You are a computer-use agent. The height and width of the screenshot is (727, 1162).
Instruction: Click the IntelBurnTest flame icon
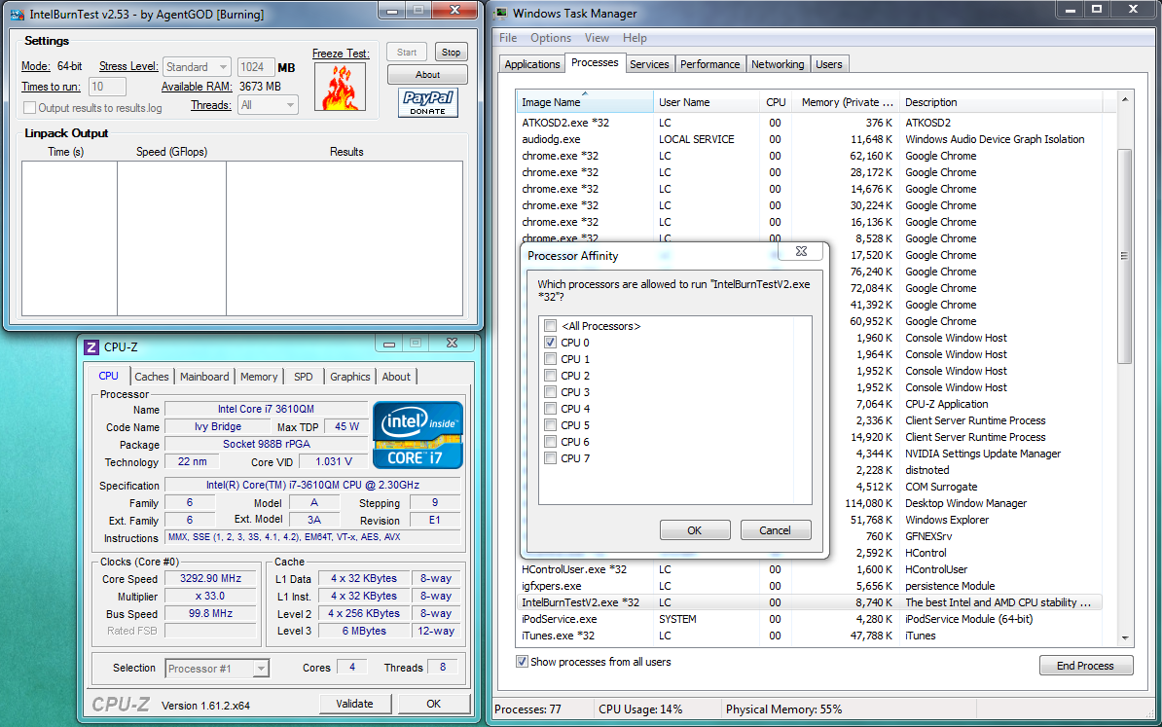click(x=341, y=87)
